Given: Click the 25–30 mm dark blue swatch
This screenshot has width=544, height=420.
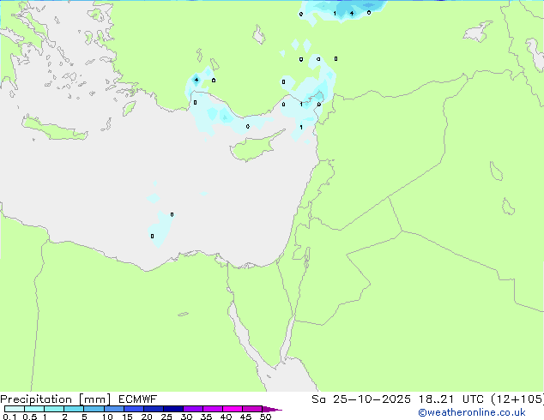Looking at the screenshot, I should [x=172, y=409].
